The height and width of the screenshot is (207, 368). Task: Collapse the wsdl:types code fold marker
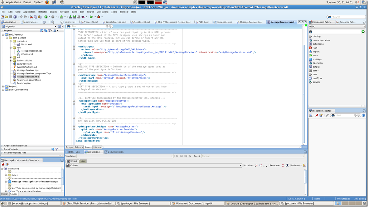pyautogui.click(x=74, y=46)
